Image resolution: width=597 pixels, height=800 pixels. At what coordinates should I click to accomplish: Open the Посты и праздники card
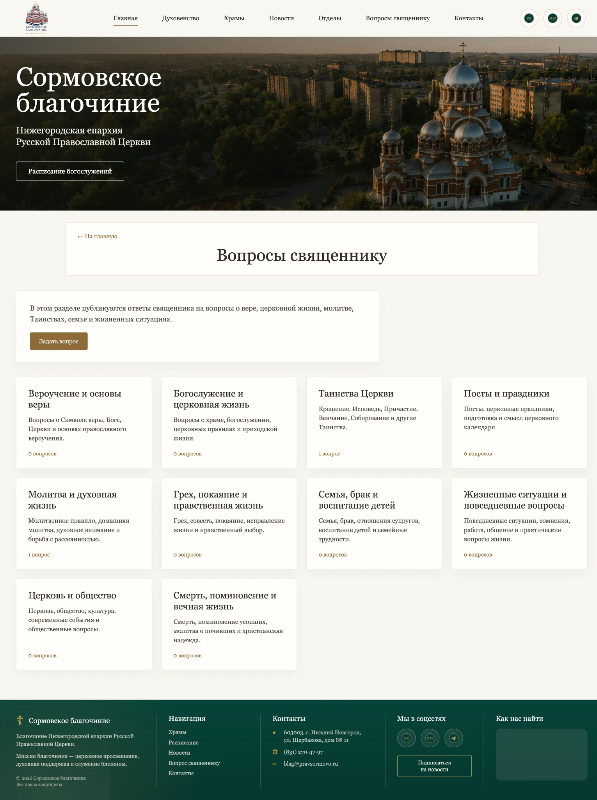[x=519, y=422]
